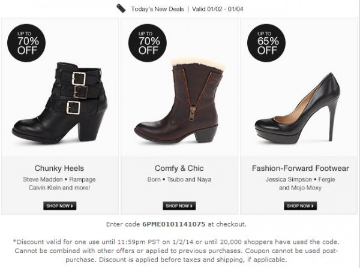Open the Fashion-Forward Footwear heading
This screenshot has width=360, height=268.
pos(300,168)
